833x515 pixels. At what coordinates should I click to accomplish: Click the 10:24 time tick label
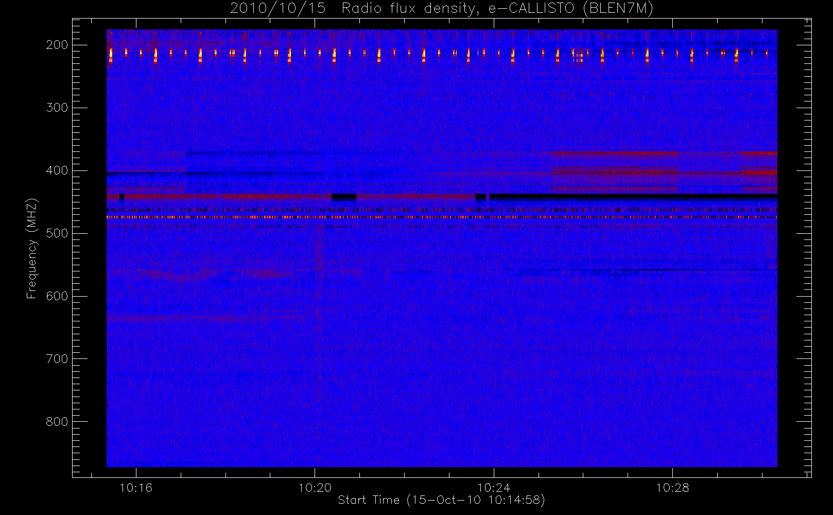(x=493, y=488)
